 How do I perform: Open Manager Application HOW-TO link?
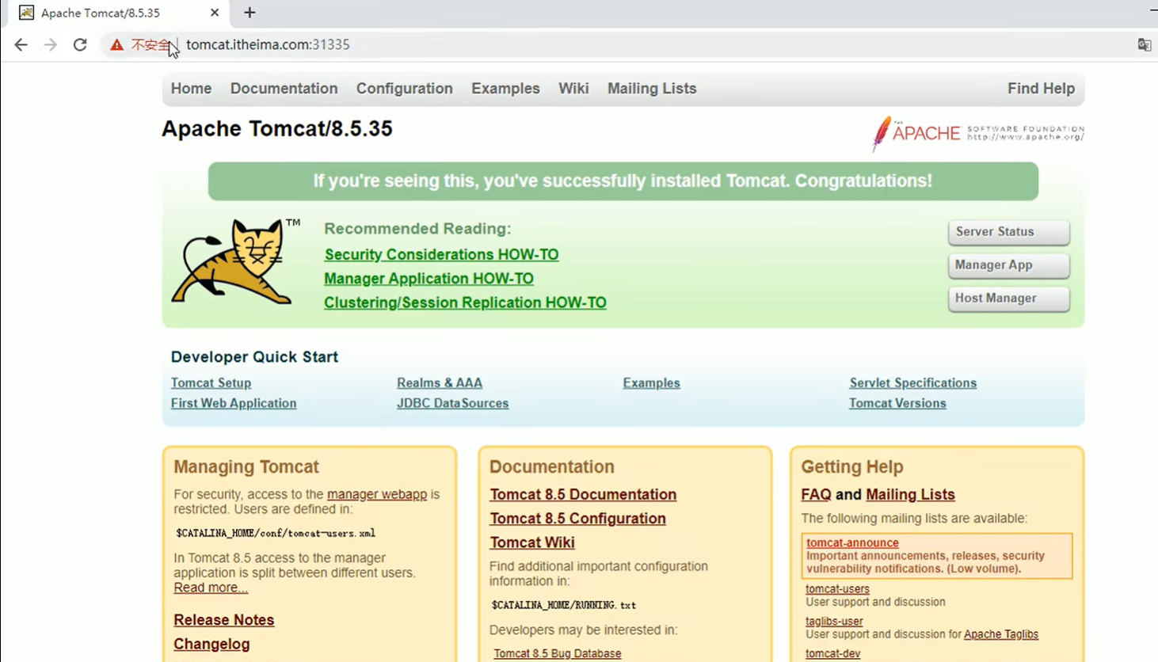pos(429,279)
